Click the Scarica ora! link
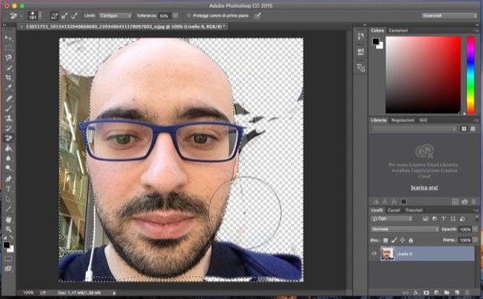The height and width of the screenshot is (299, 483). [x=424, y=187]
